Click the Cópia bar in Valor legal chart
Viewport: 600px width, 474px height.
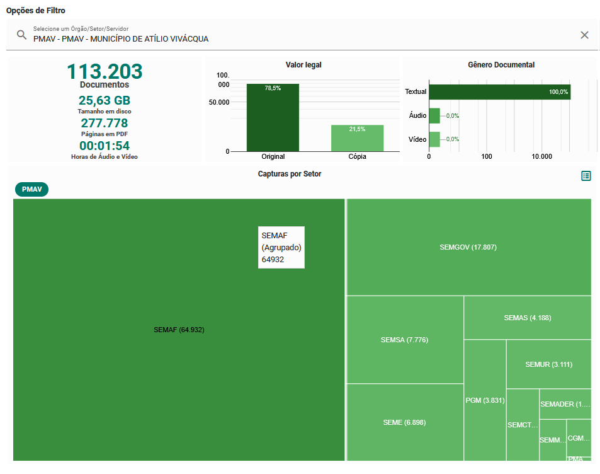357,138
